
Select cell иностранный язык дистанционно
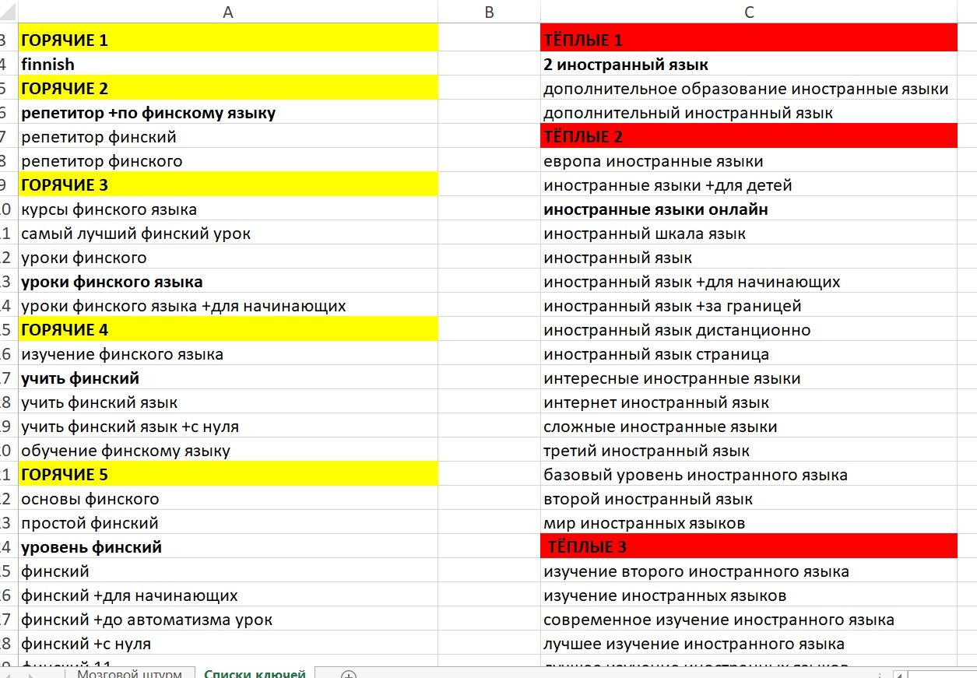tap(749, 329)
